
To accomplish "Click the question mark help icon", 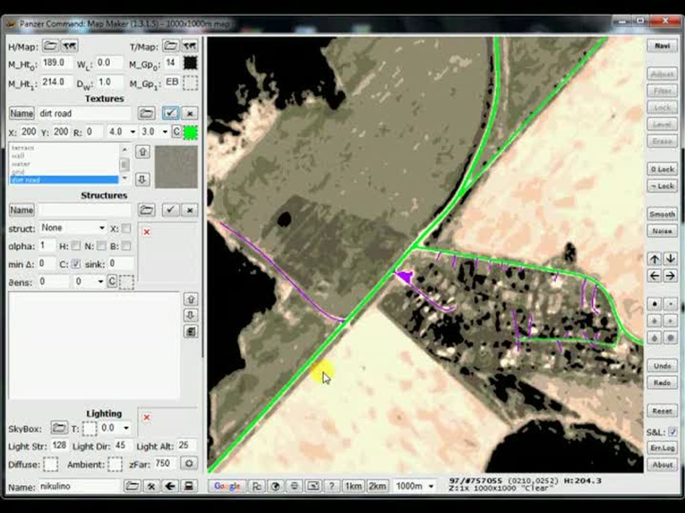I will click(332, 486).
